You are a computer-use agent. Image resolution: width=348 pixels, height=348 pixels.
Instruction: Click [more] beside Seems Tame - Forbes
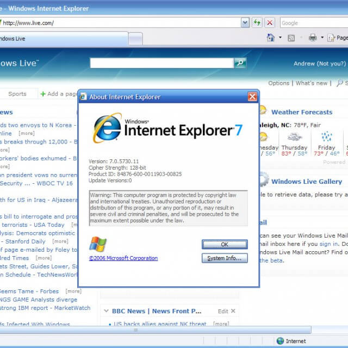tap(73, 291)
